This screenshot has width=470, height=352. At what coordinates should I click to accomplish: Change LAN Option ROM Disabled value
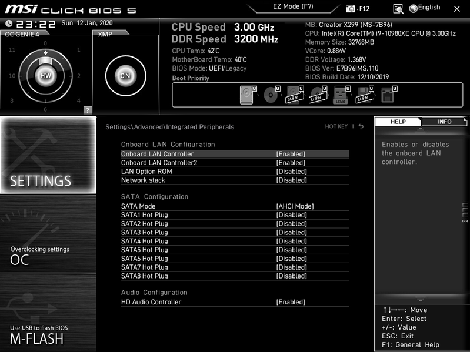click(291, 171)
